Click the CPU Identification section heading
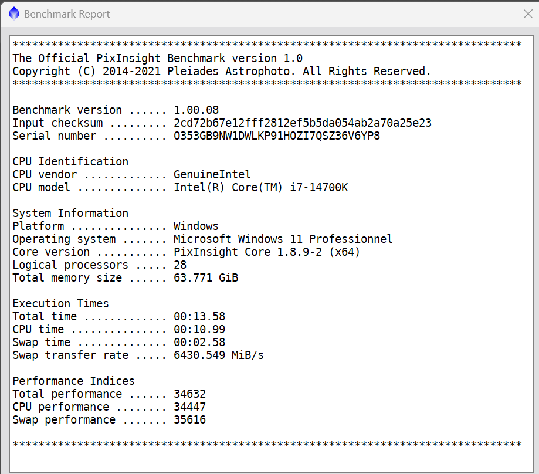 tap(70, 161)
